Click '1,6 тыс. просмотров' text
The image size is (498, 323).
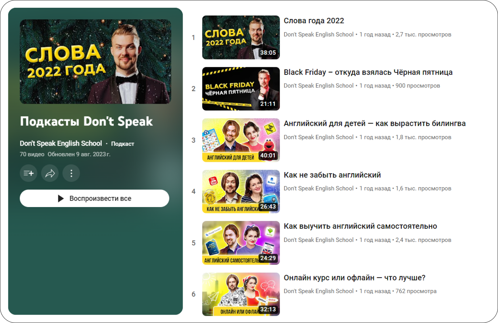(x=423, y=188)
